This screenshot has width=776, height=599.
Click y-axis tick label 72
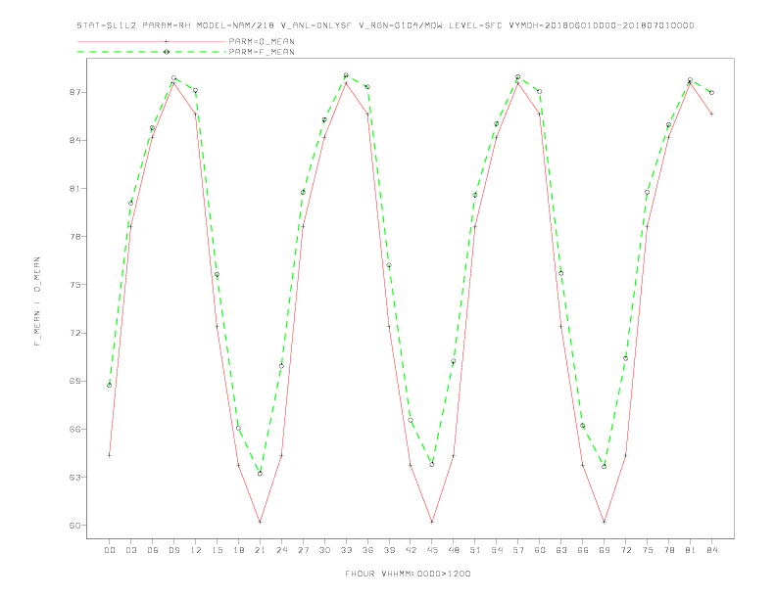[75, 333]
